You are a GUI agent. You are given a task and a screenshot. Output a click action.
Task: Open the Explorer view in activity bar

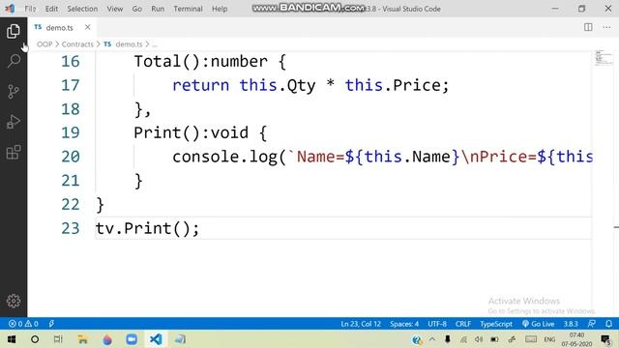(x=14, y=31)
